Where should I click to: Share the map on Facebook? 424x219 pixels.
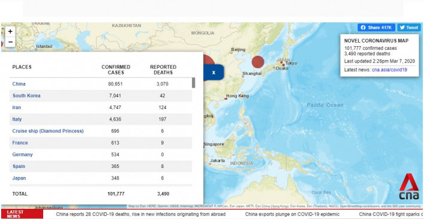tap(376, 28)
